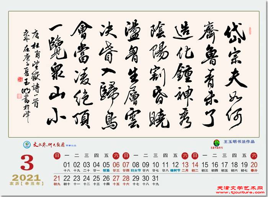Select red date 20
Screen dimensions: 268x197
tap(254, 165)
